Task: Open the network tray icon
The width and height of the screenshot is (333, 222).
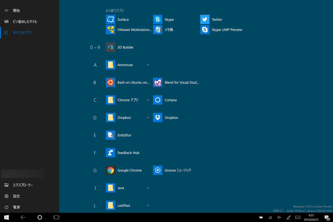Action: (x=270, y=217)
